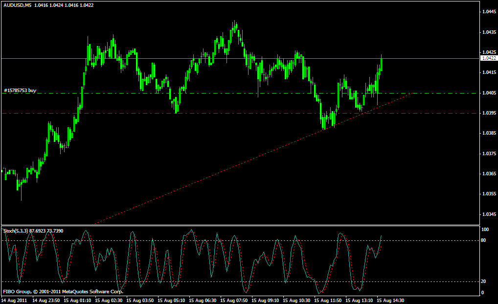The image size is (498, 304).
Task: Click the 14 Aug 2011 date label
Action: tap(14, 301)
